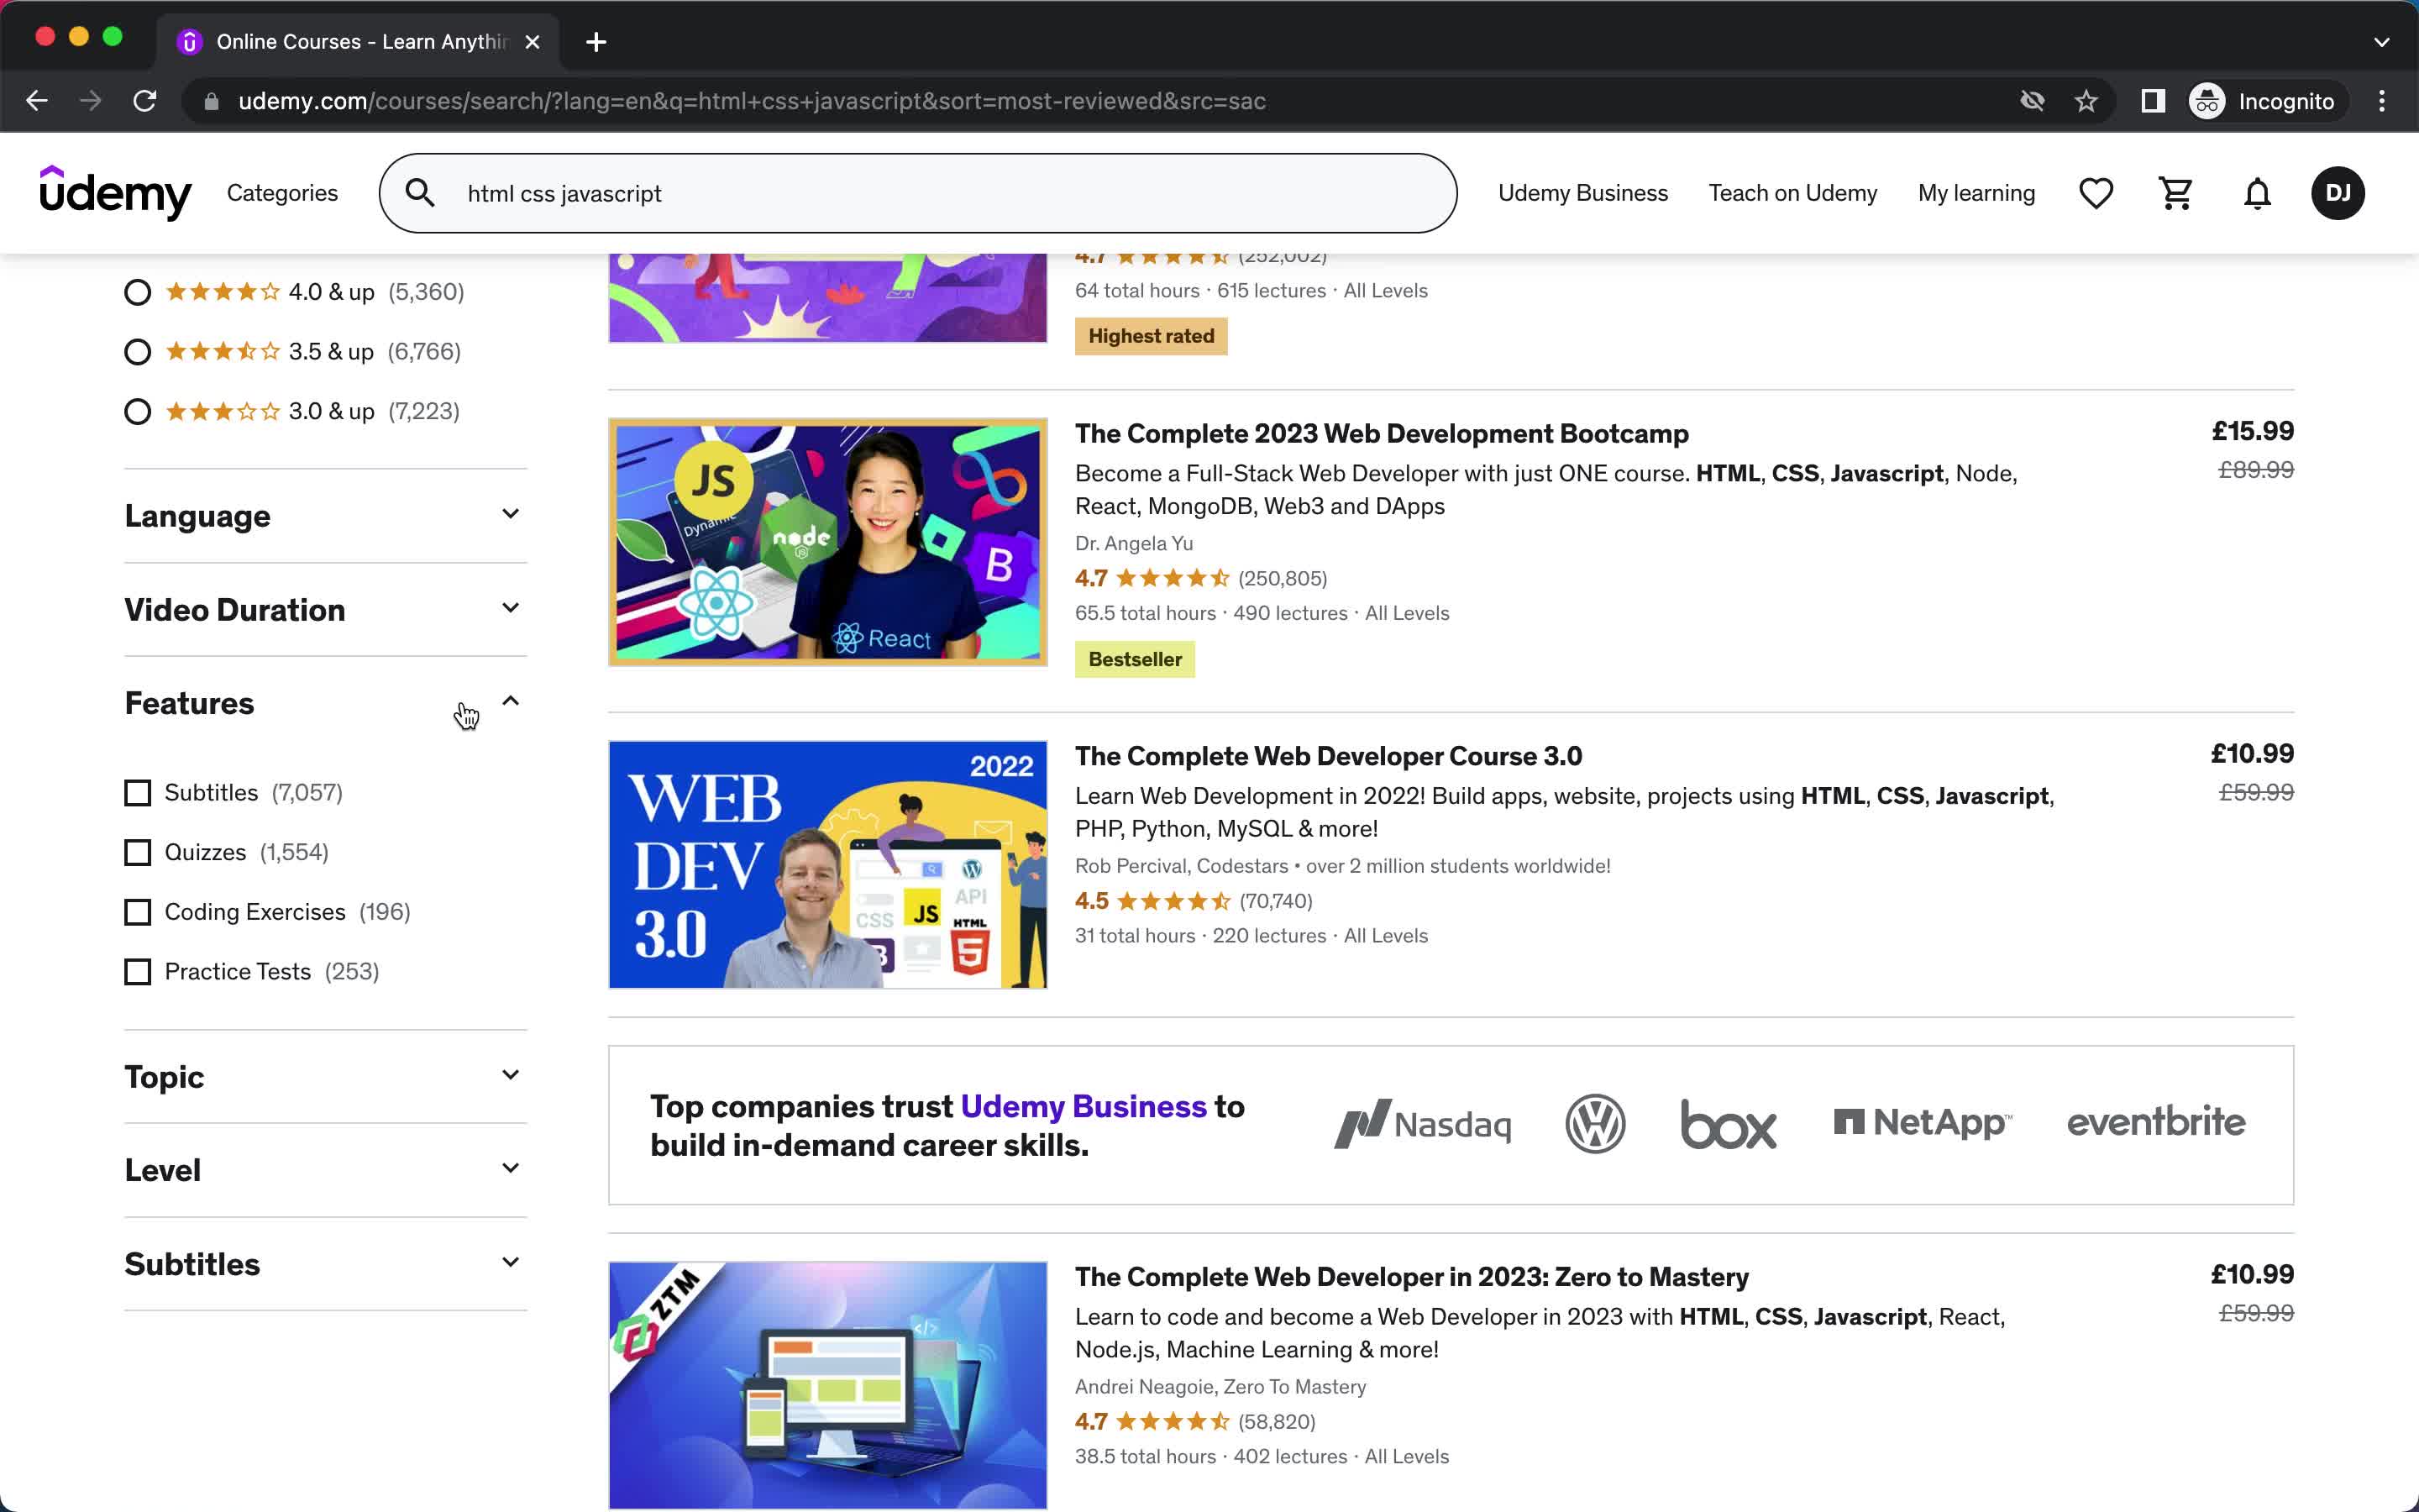Collapse the Features filter section
The height and width of the screenshot is (1512, 2419).
[325, 703]
